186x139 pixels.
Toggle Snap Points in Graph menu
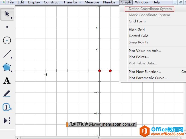tap(138, 42)
